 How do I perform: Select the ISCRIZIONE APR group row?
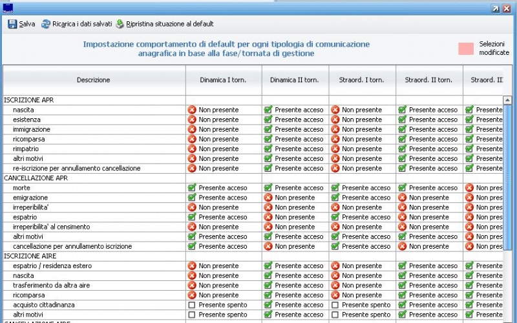click(29, 100)
